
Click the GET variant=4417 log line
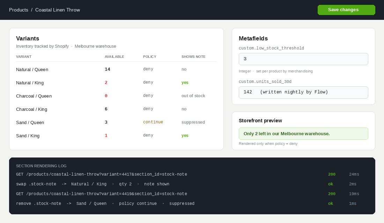(x=102, y=174)
